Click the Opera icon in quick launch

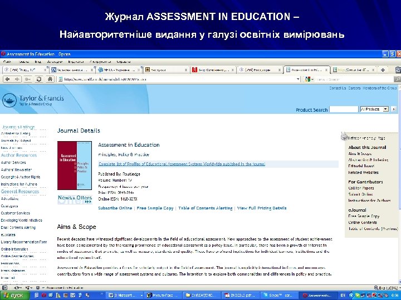(x=44, y=296)
